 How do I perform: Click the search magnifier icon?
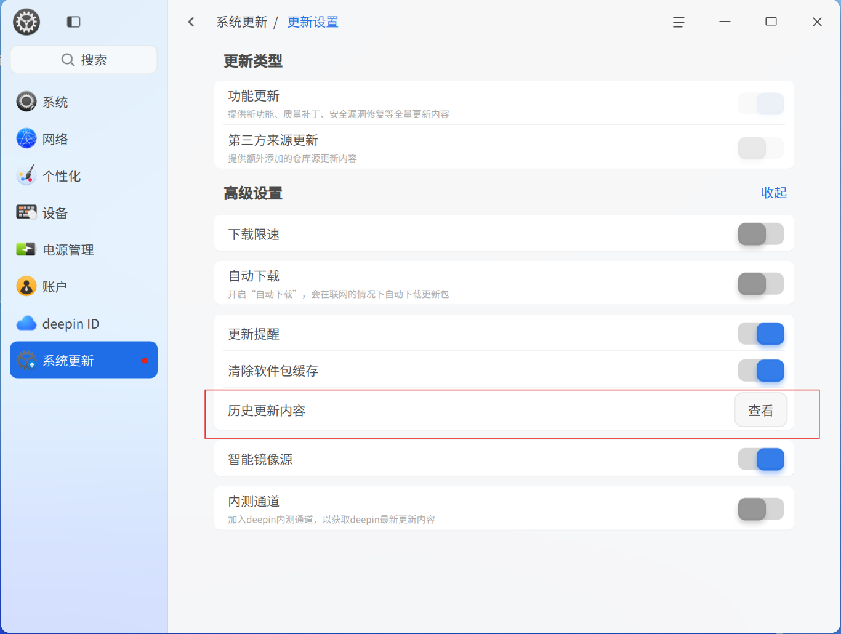[68, 60]
